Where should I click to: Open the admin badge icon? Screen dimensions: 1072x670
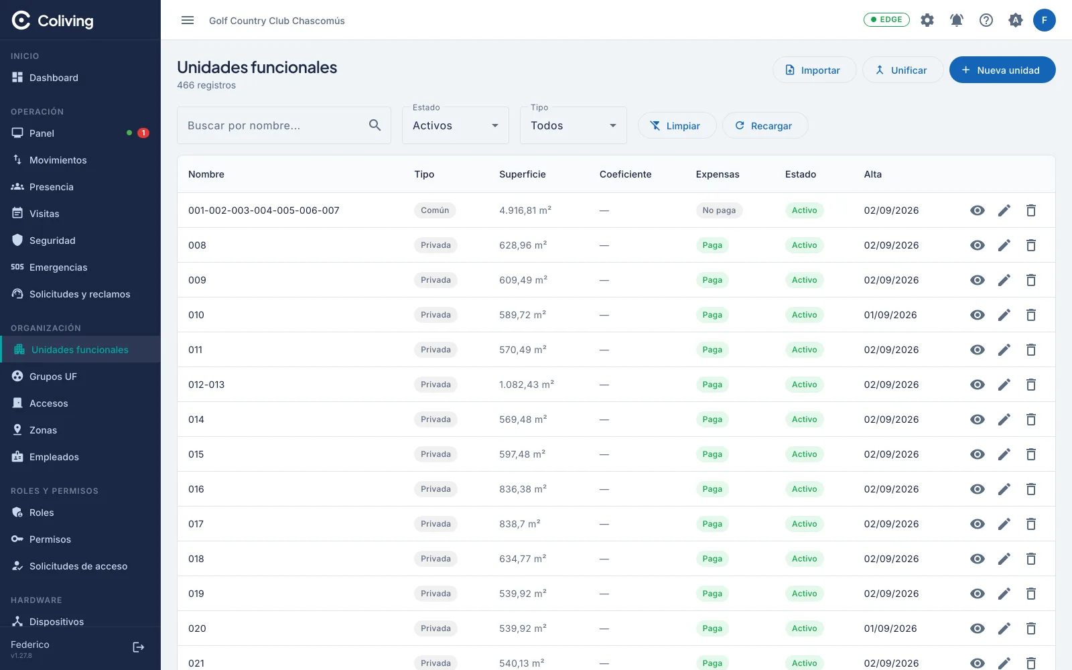coord(1016,20)
